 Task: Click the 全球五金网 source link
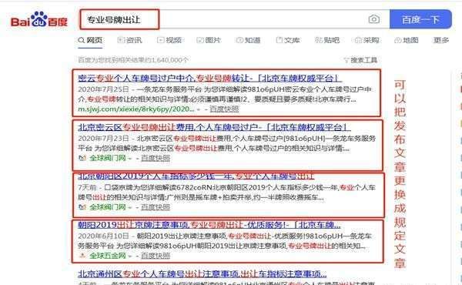click(x=108, y=256)
